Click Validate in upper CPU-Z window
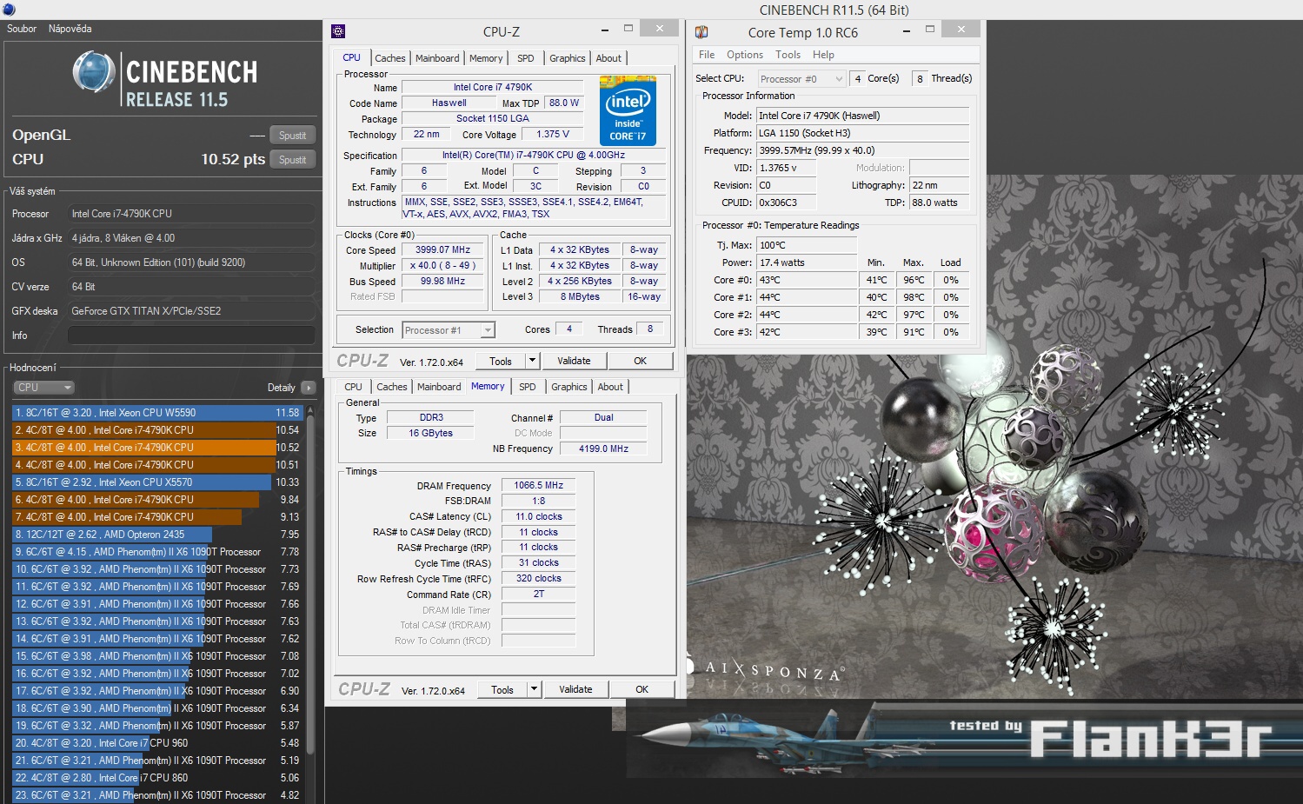The width and height of the screenshot is (1303, 804). (574, 361)
